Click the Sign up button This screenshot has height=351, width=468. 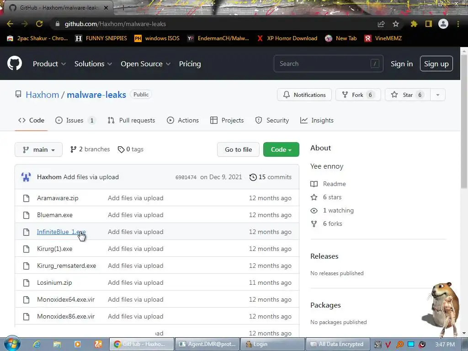click(x=436, y=64)
